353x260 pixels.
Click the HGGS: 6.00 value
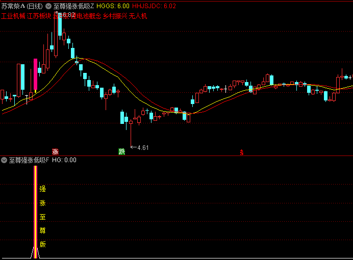(x=113, y=6)
